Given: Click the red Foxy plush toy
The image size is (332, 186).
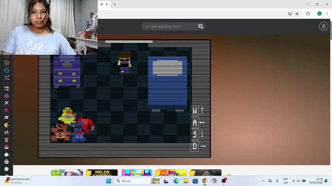Looking at the screenshot, I should pyautogui.click(x=86, y=124).
